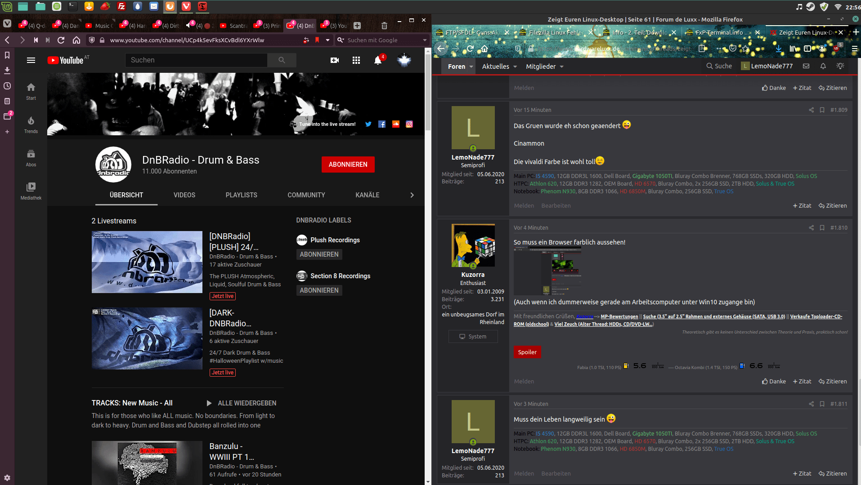Open new tab in Vivaldi
Screen dimensions: 861x485
point(357,26)
